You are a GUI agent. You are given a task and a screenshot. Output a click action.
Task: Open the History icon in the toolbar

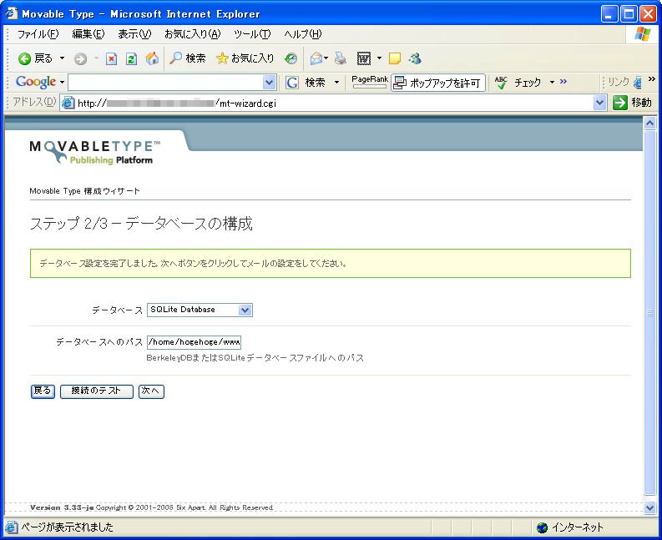pyautogui.click(x=291, y=58)
